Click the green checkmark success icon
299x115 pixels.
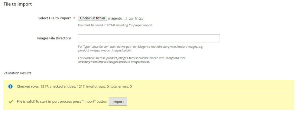point(11,102)
